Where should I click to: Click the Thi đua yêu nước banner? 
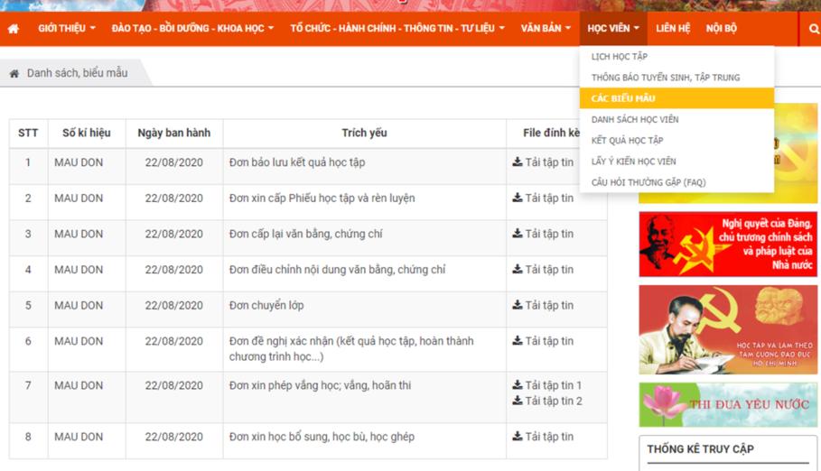point(728,404)
